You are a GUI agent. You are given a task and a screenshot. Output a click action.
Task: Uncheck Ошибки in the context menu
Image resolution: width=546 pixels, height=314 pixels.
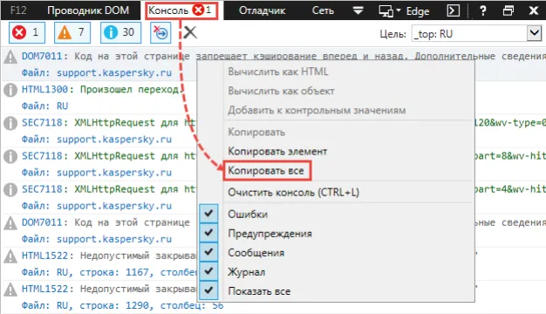pos(208,214)
